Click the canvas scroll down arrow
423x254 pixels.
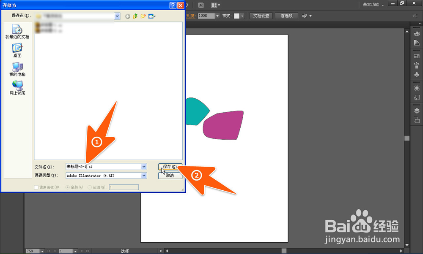point(407,245)
